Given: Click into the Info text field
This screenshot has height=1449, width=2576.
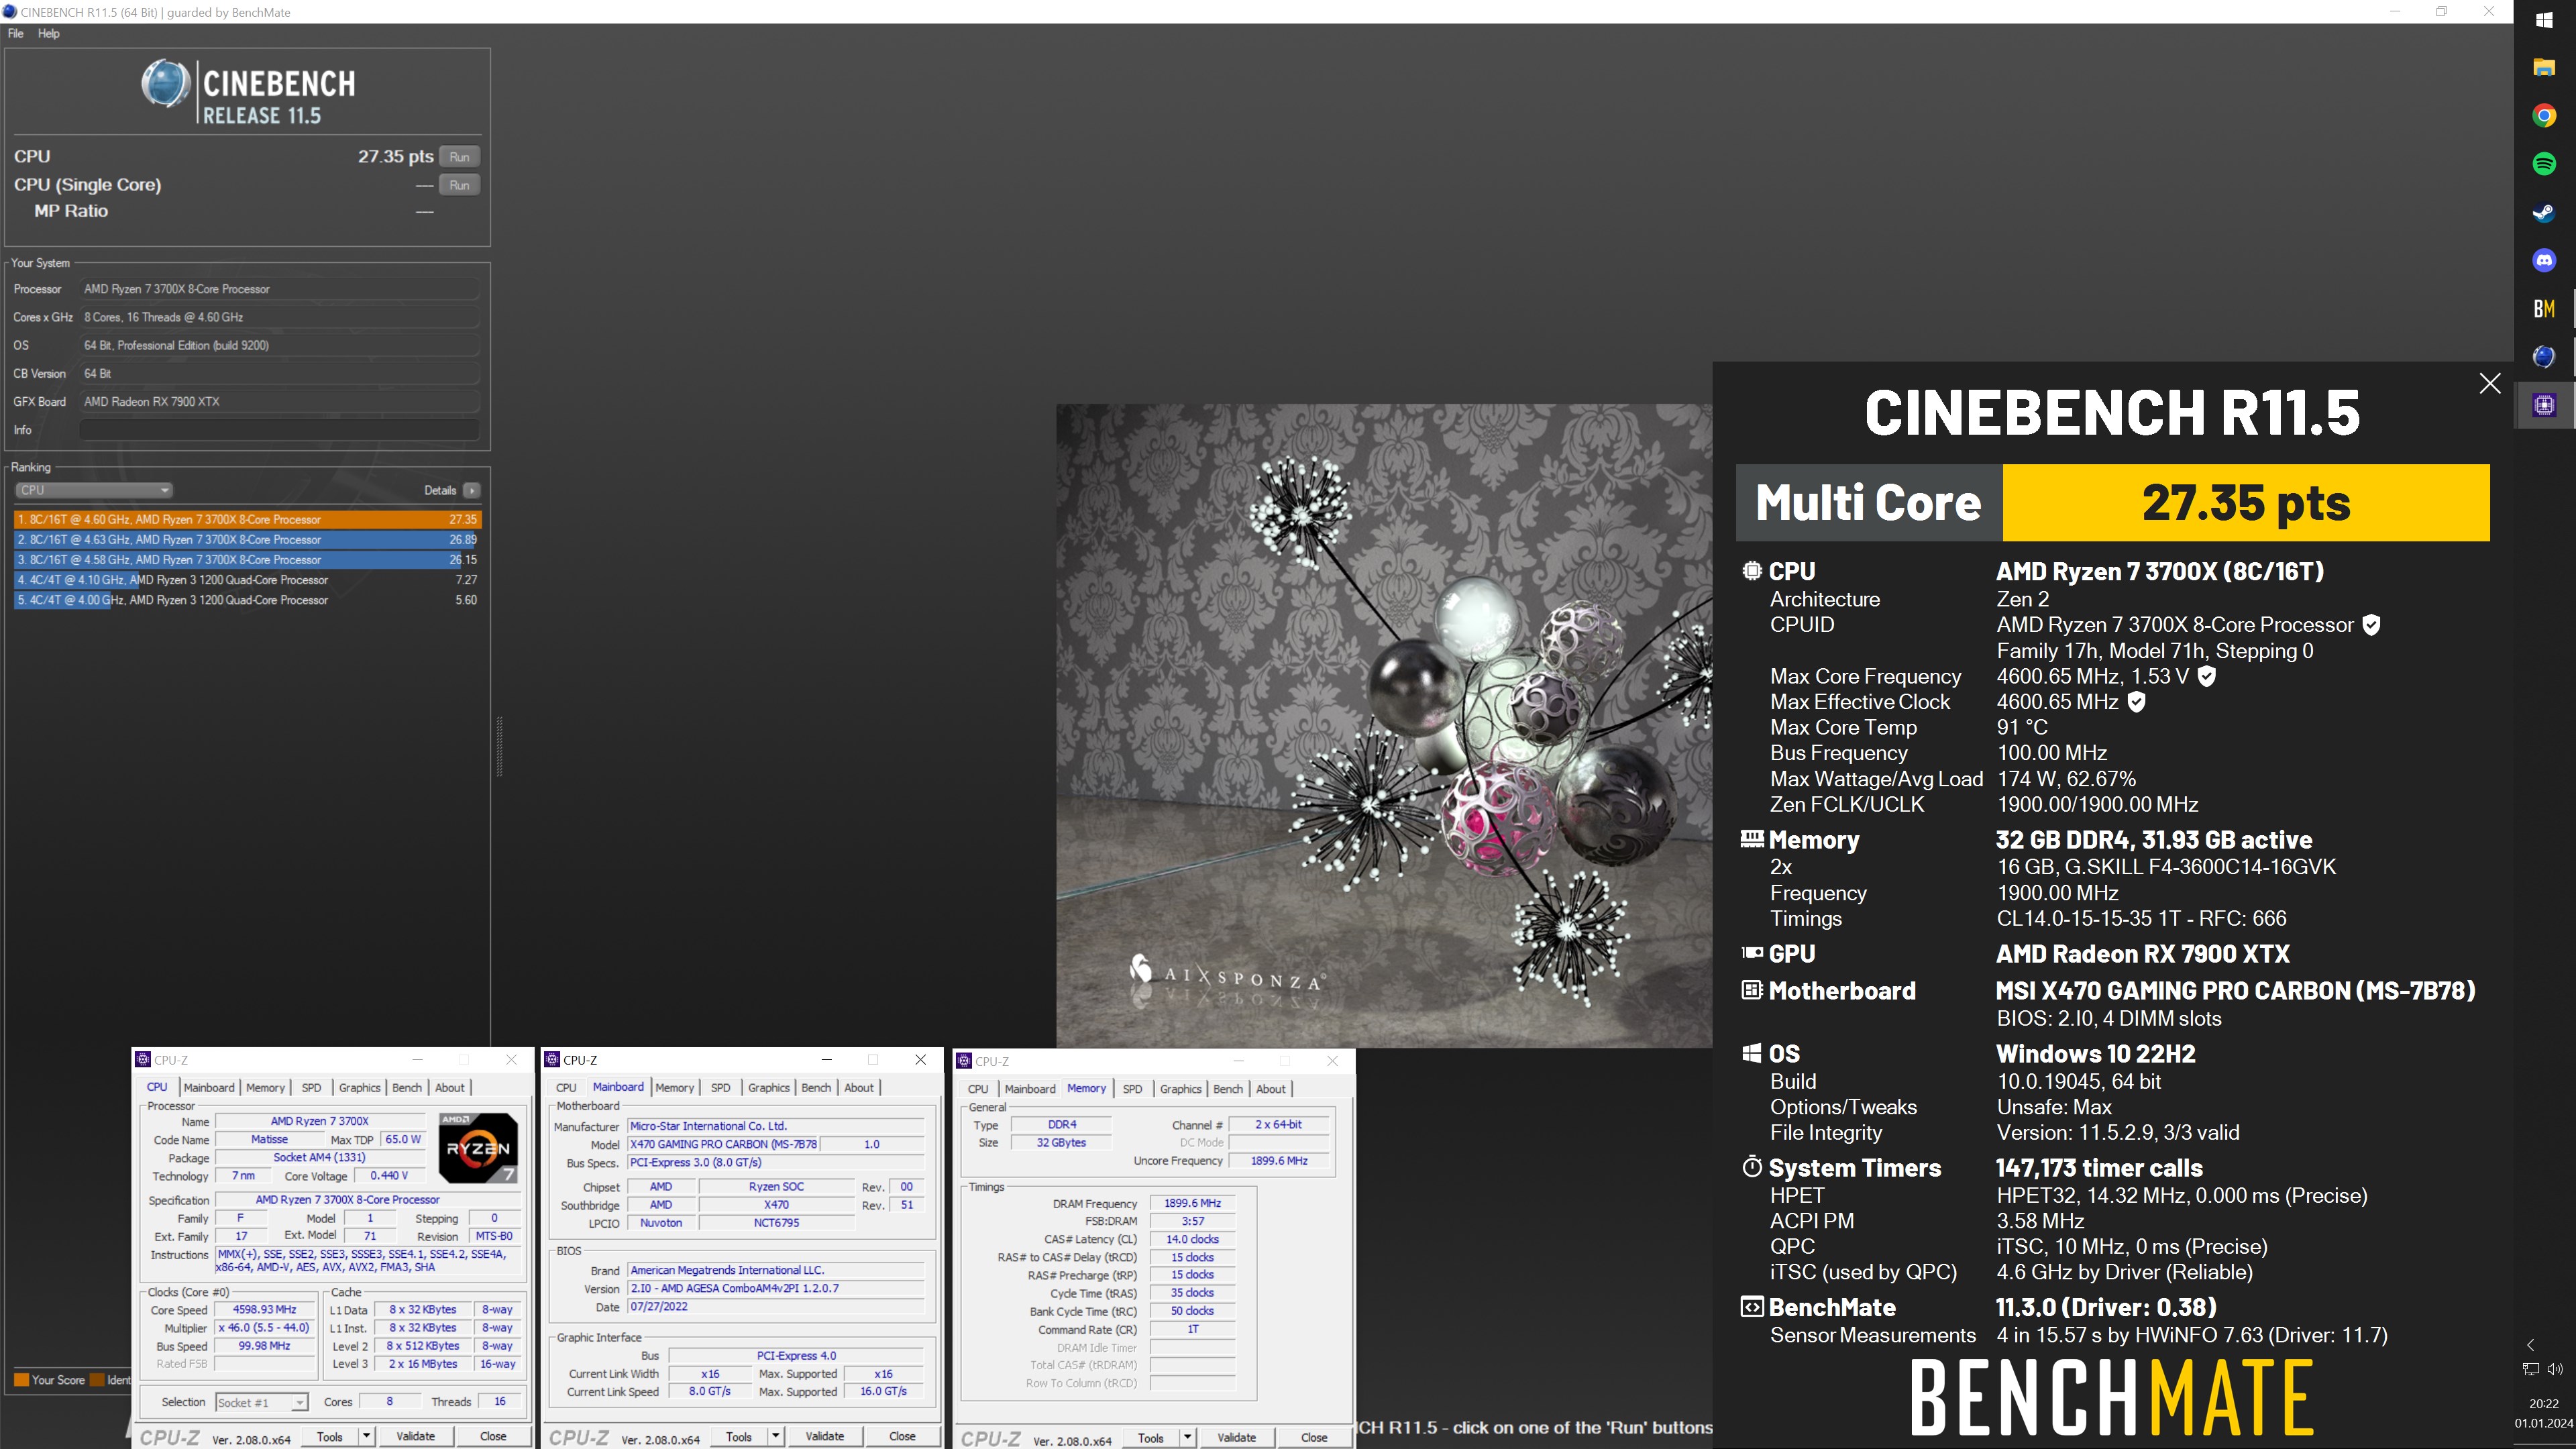Looking at the screenshot, I should pyautogui.click(x=280, y=430).
